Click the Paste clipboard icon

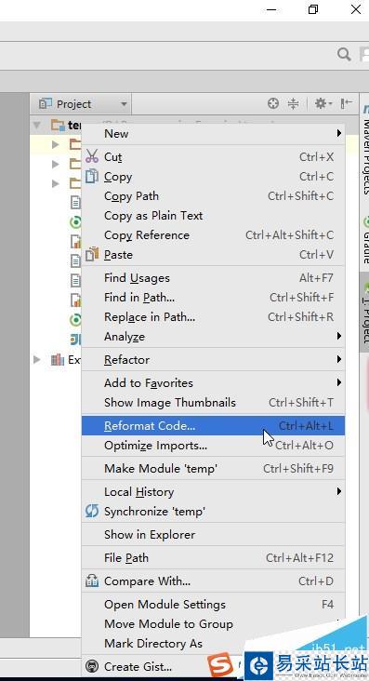click(x=92, y=254)
